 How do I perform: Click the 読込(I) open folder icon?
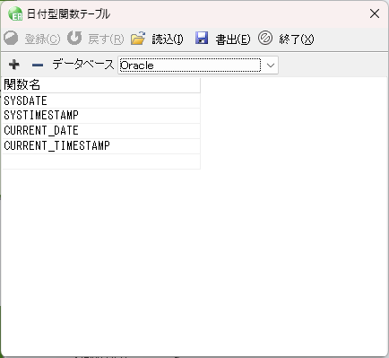(138, 39)
